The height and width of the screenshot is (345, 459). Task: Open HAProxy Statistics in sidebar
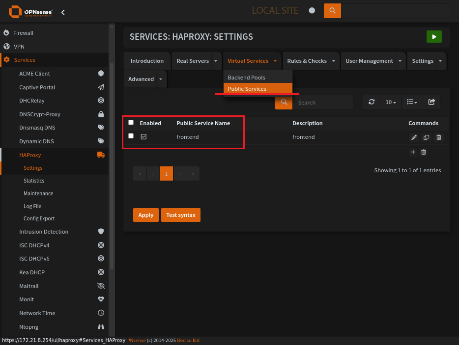[x=34, y=181]
